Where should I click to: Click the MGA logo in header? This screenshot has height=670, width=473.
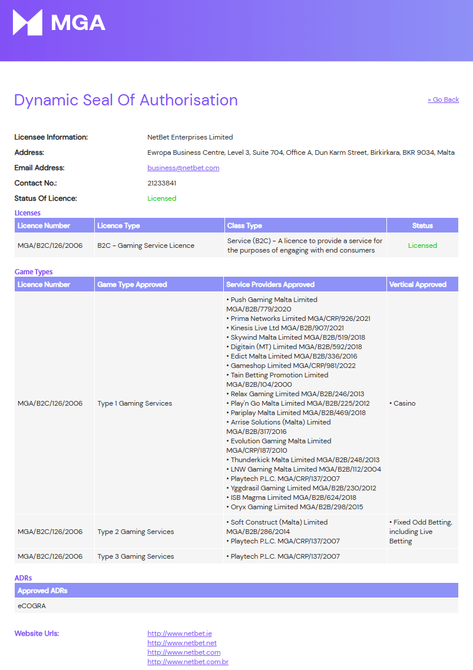pyautogui.click(x=59, y=22)
